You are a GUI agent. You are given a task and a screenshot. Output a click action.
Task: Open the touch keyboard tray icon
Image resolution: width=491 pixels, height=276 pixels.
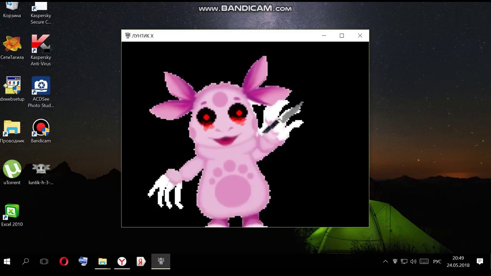424,261
